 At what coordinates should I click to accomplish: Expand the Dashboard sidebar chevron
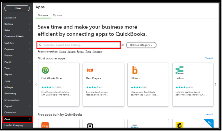point(30,18)
